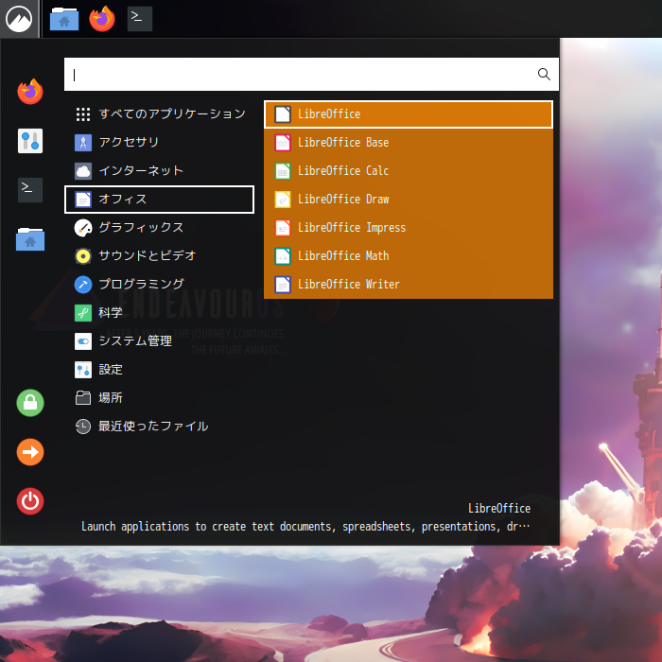
Task: Select オフィス category
Action: [159, 200]
